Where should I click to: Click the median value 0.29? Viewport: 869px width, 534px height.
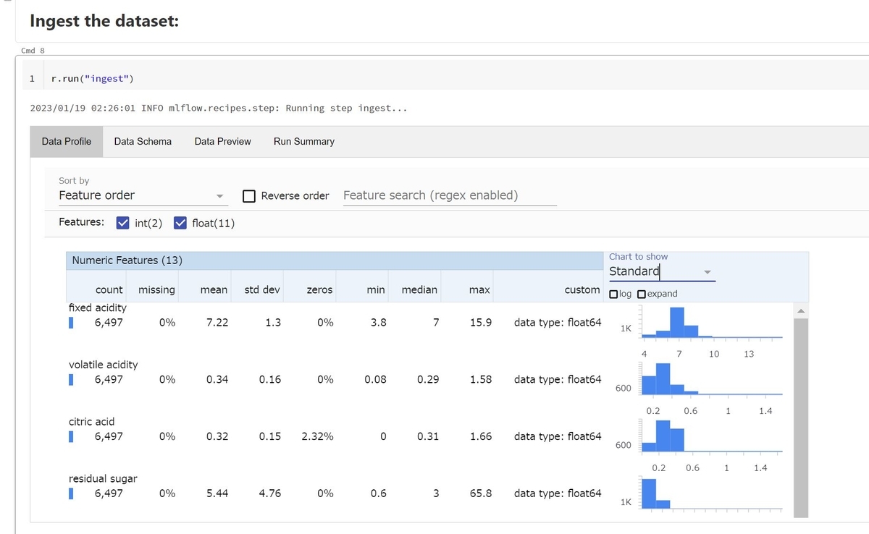[x=427, y=380]
